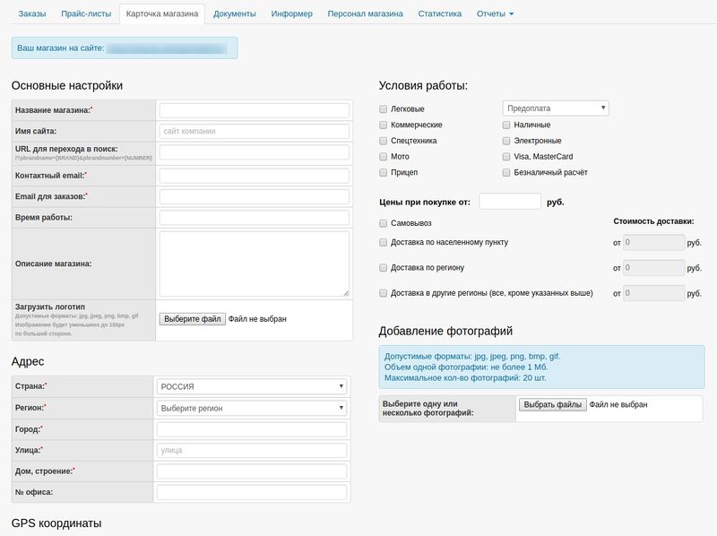
Task: Open the Страна dropdown showing РОССИЯ
Action: click(252, 386)
